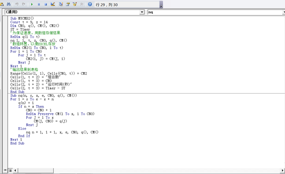The height and width of the screenshot is (174, 285).
Task: Click the line containing "运行时间(秒)"
Action: [x=41, y=84]
